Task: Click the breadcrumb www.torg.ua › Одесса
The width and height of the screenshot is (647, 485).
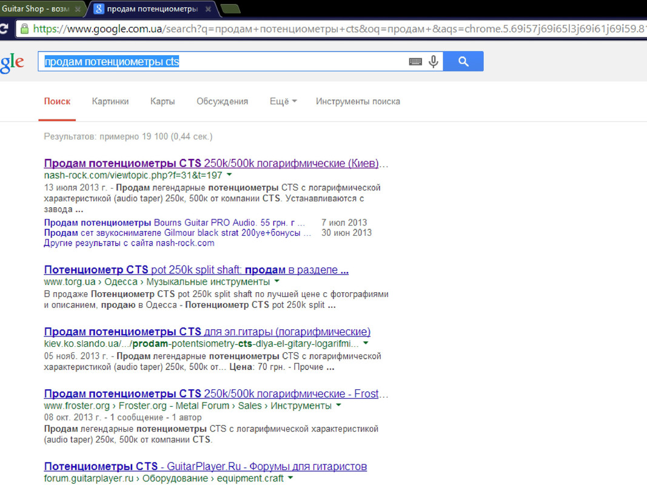Action: (91, 282)
